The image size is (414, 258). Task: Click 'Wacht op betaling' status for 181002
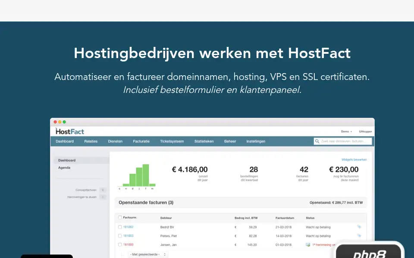[318, 227]
